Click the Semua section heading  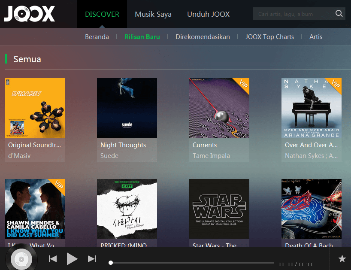pos(27,59)
